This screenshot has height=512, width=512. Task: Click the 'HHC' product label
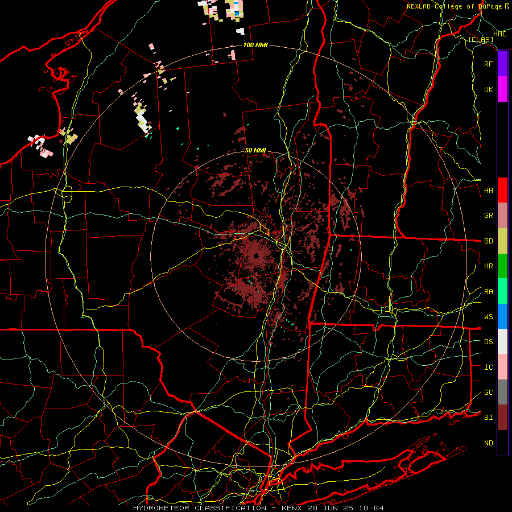pyautogui.click(x=499, y=34)
